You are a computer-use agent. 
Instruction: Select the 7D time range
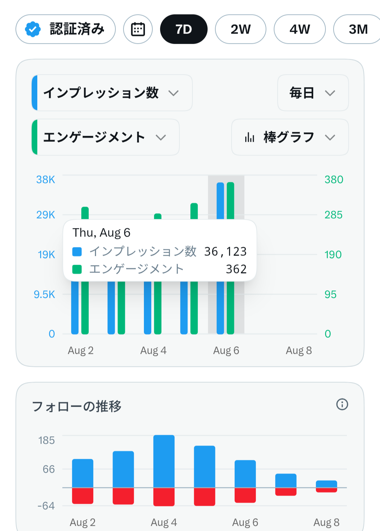pos(184,29)
